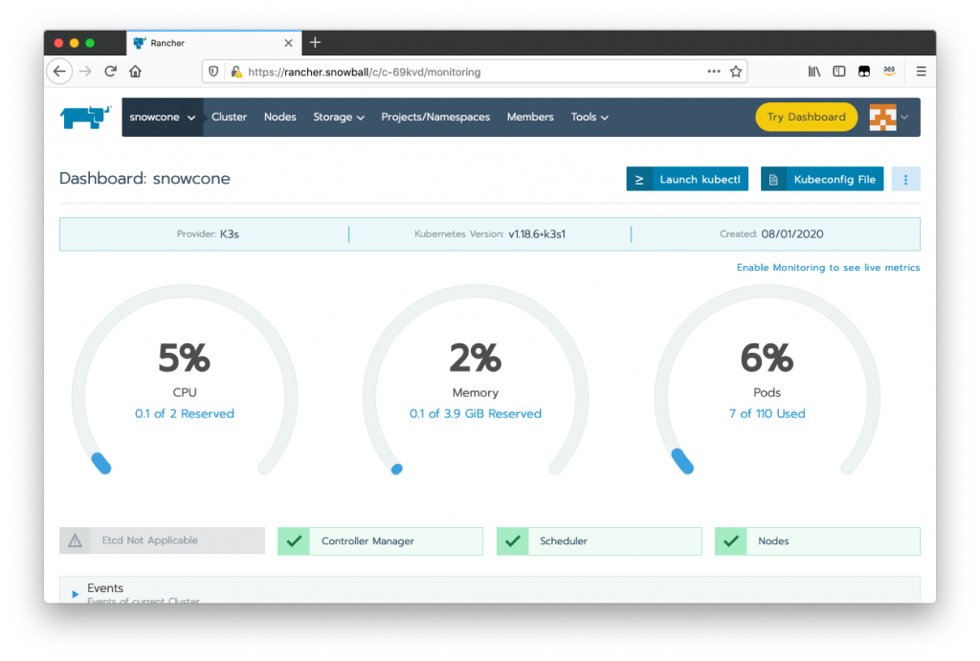Open the browser home page

[136, 72]
